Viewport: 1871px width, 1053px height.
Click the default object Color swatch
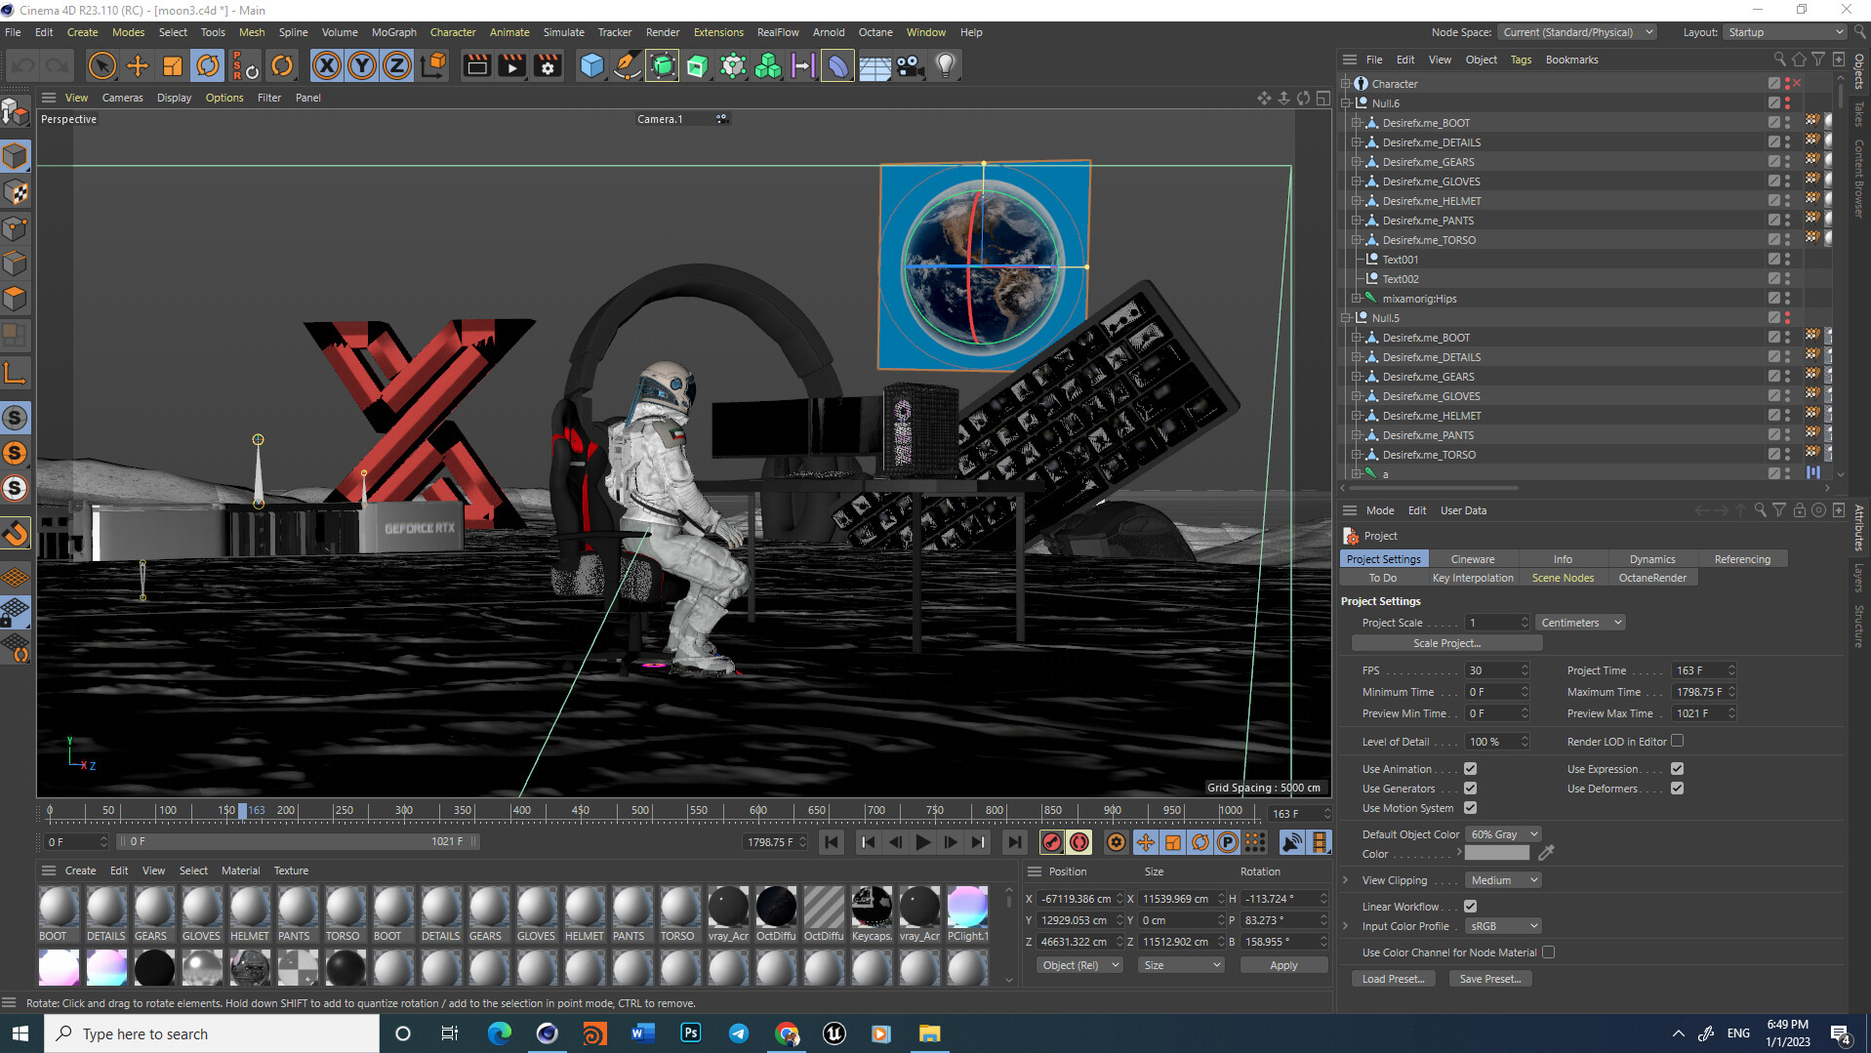point(1496,854)
